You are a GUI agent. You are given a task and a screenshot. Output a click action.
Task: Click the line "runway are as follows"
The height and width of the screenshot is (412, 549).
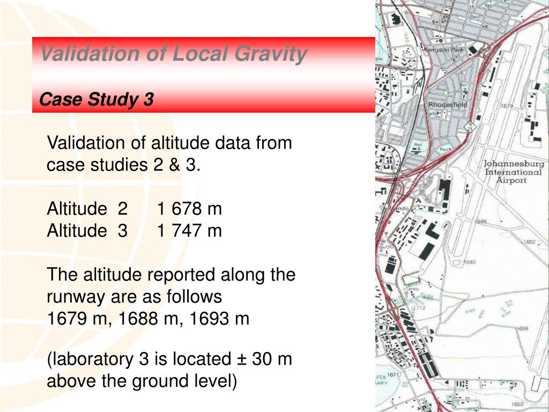pyautogui.click(x=135, y=296)
